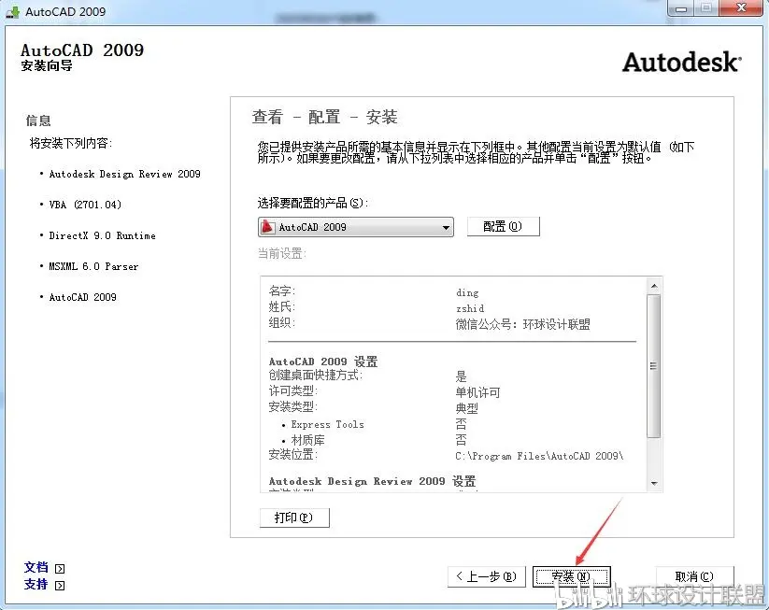
Task: Click the 许可类型 value 单机许可
Action: (477, 392)
